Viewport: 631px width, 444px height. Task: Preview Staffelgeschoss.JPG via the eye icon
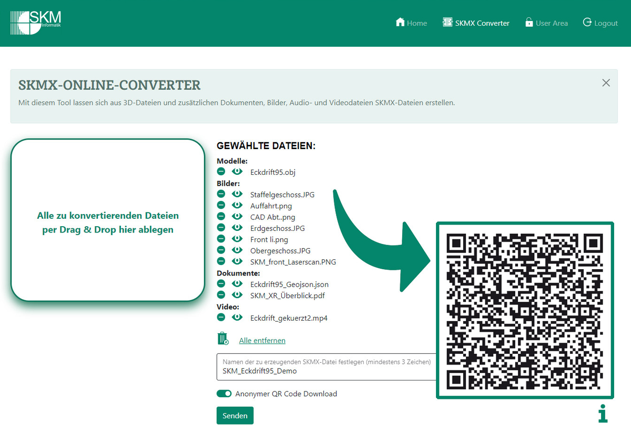[237, 194]
